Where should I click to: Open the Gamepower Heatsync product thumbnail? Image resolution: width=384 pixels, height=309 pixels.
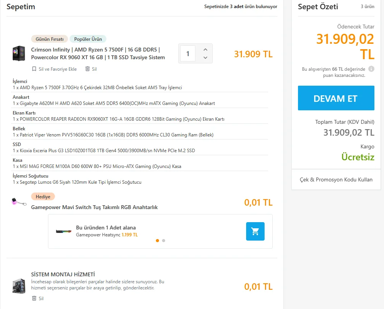pyautogui.click(x=64, y=231)
